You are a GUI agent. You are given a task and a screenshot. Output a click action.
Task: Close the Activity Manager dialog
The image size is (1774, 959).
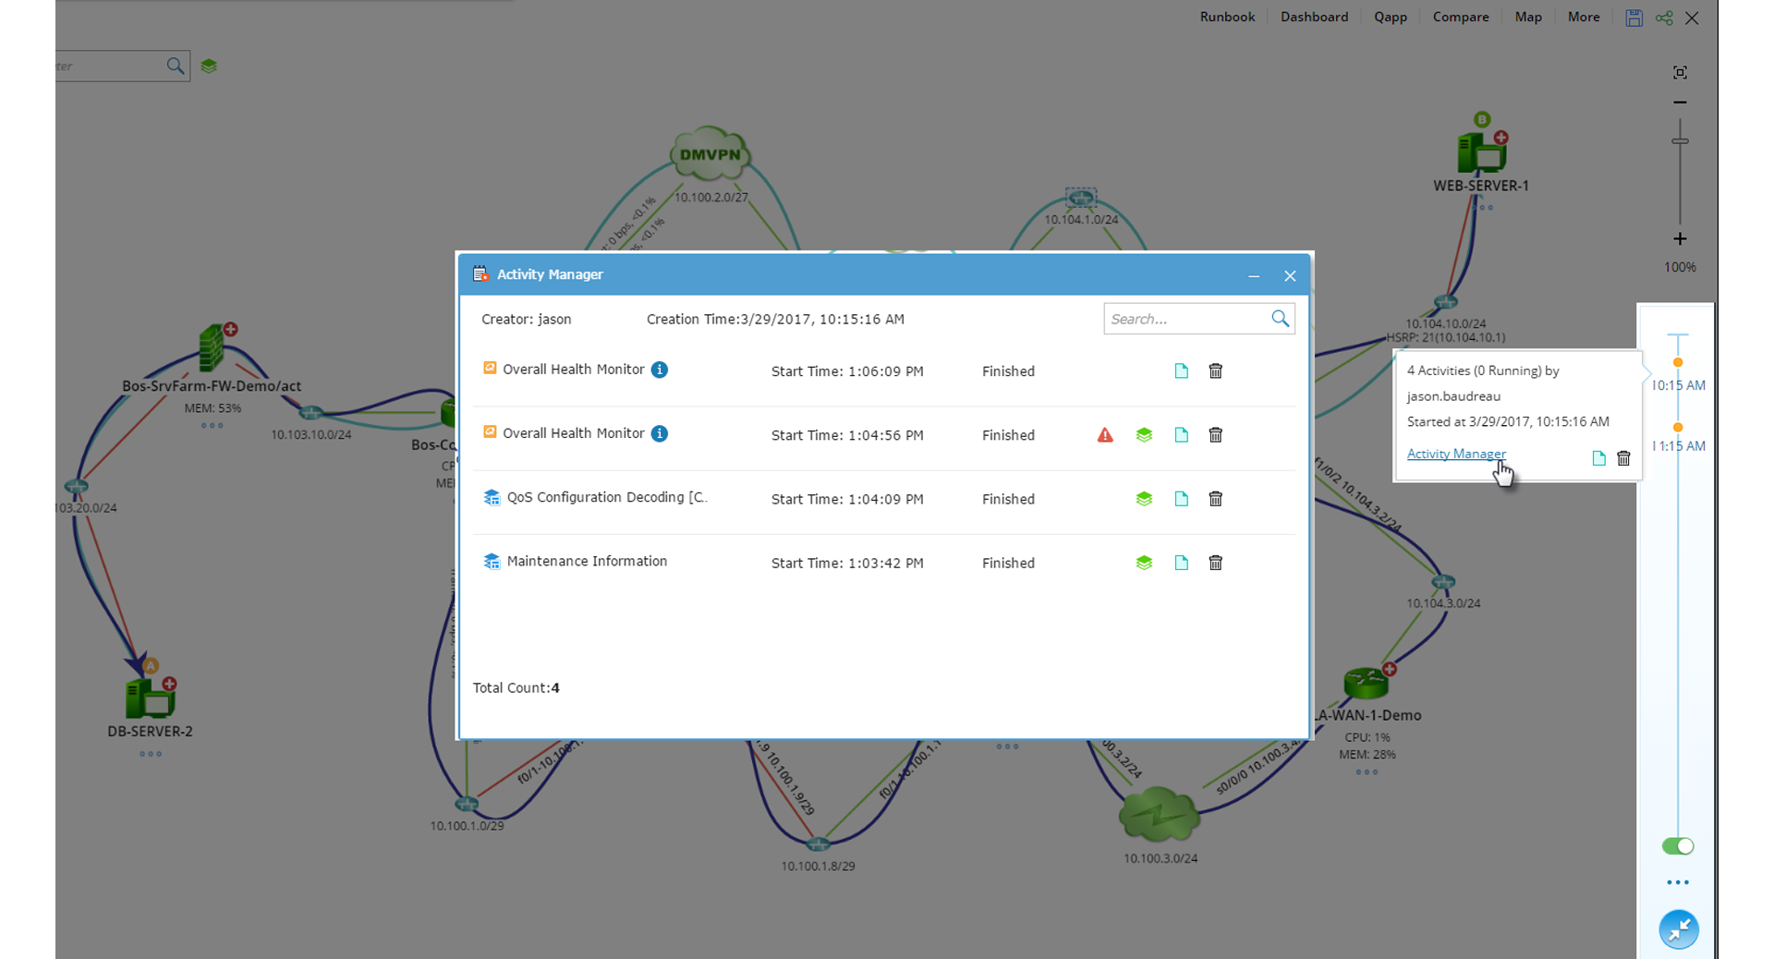pos(1290,275)
